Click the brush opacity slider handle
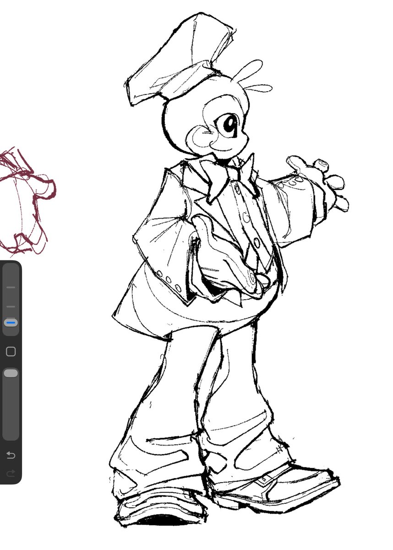This screenshot has height=550, width=393. point(11,373)
